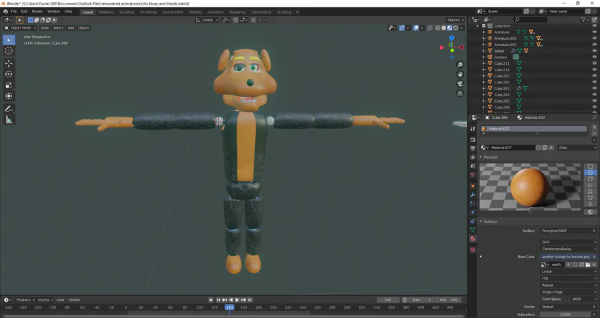Toggle visibility of ballpit object
The image size is (600, 318).
594,51
